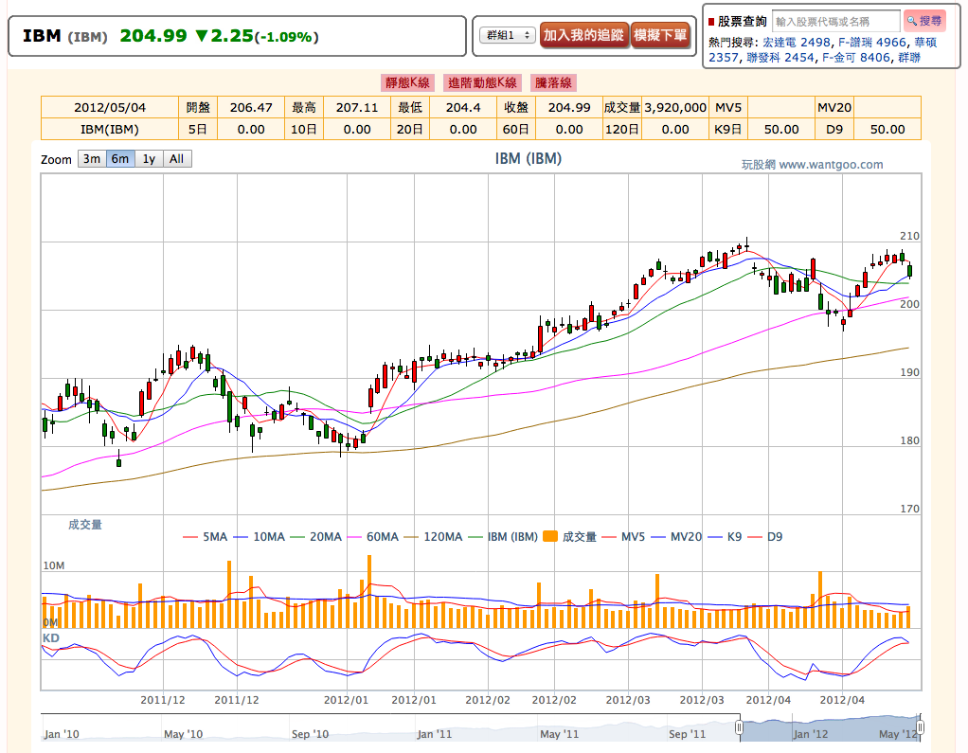The height and width of the screenshot is (753, 968).
Task: Set chart zoom to 6m
Action: [120, 158]
